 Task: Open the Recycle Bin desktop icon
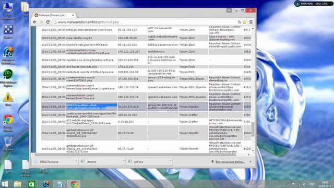[x=8, y=144]
